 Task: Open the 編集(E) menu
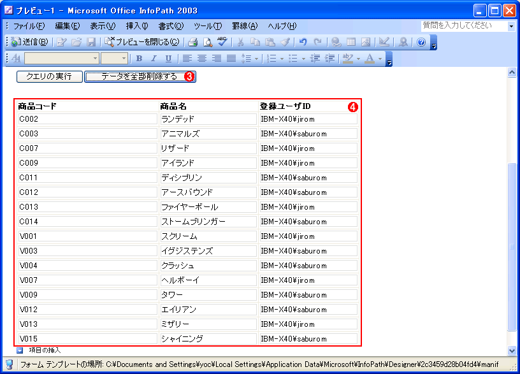click(68, 26)
